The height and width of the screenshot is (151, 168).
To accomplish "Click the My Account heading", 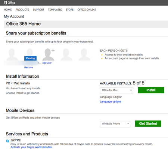I will pos(14,16).
